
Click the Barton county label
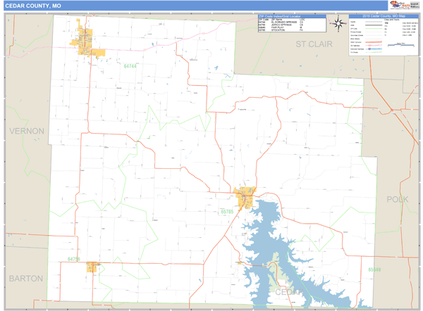[26, 279]
